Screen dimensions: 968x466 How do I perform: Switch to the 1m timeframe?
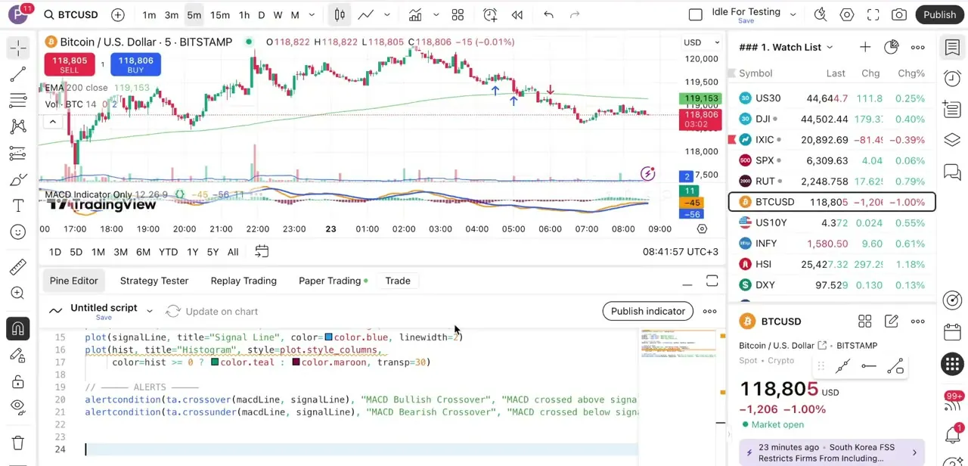[x=149, y=15]
